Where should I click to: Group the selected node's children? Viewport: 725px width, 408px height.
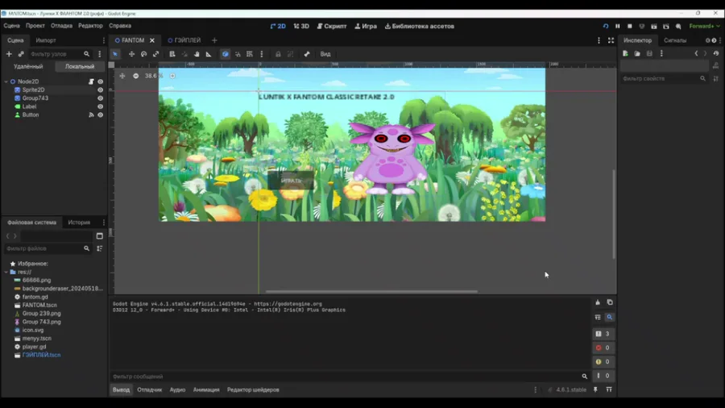(x=290, y=54)
